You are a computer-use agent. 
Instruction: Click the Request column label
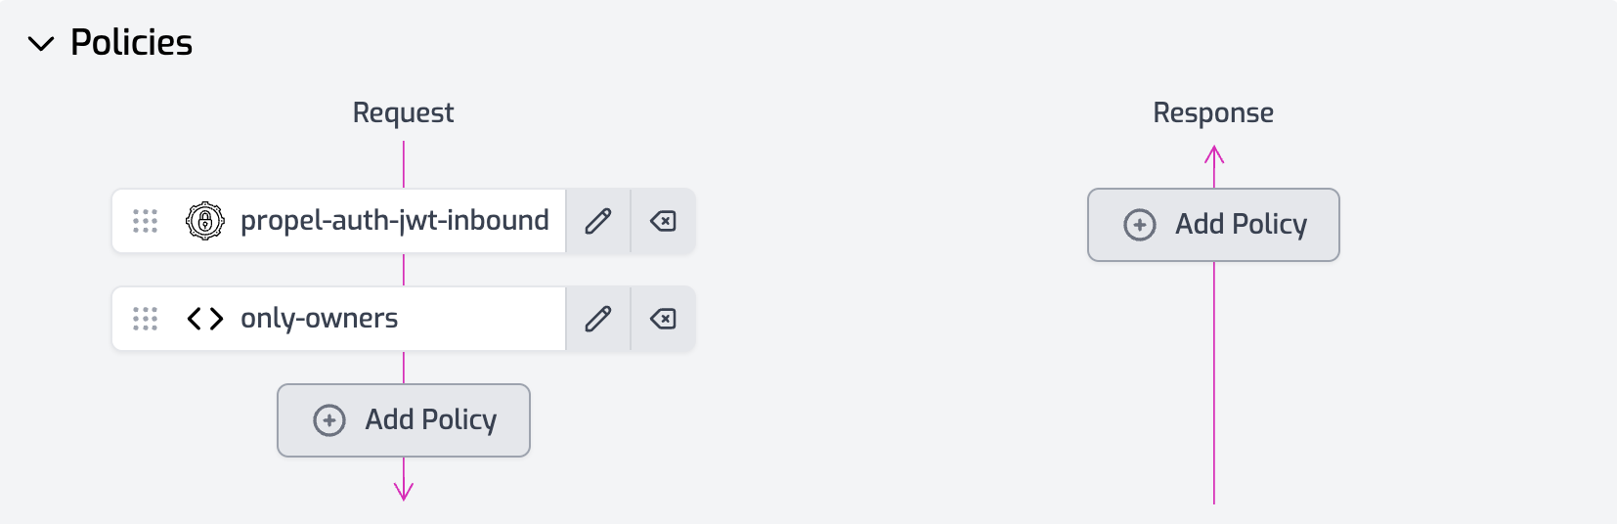coord(403,113)
